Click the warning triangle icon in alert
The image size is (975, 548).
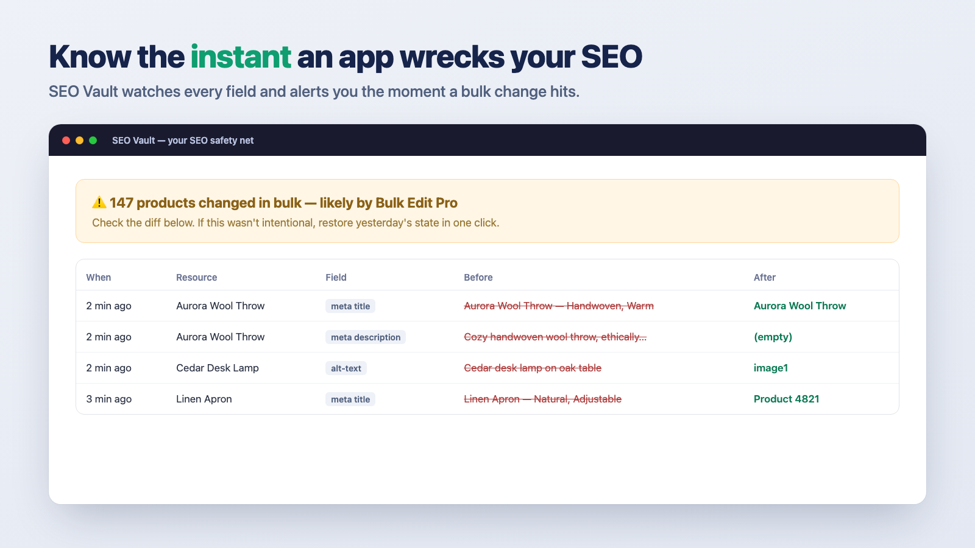[x=99, y=203]
